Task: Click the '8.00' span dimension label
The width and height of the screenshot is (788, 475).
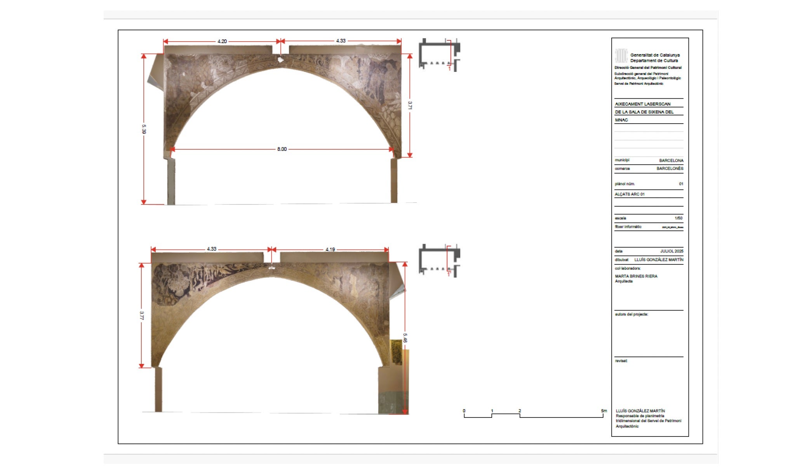Action: click(282, 149)
